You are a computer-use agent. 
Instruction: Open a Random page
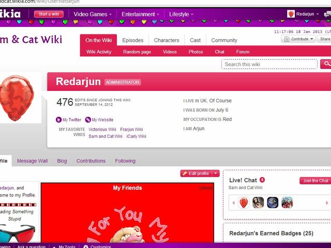tap(137, 52)
